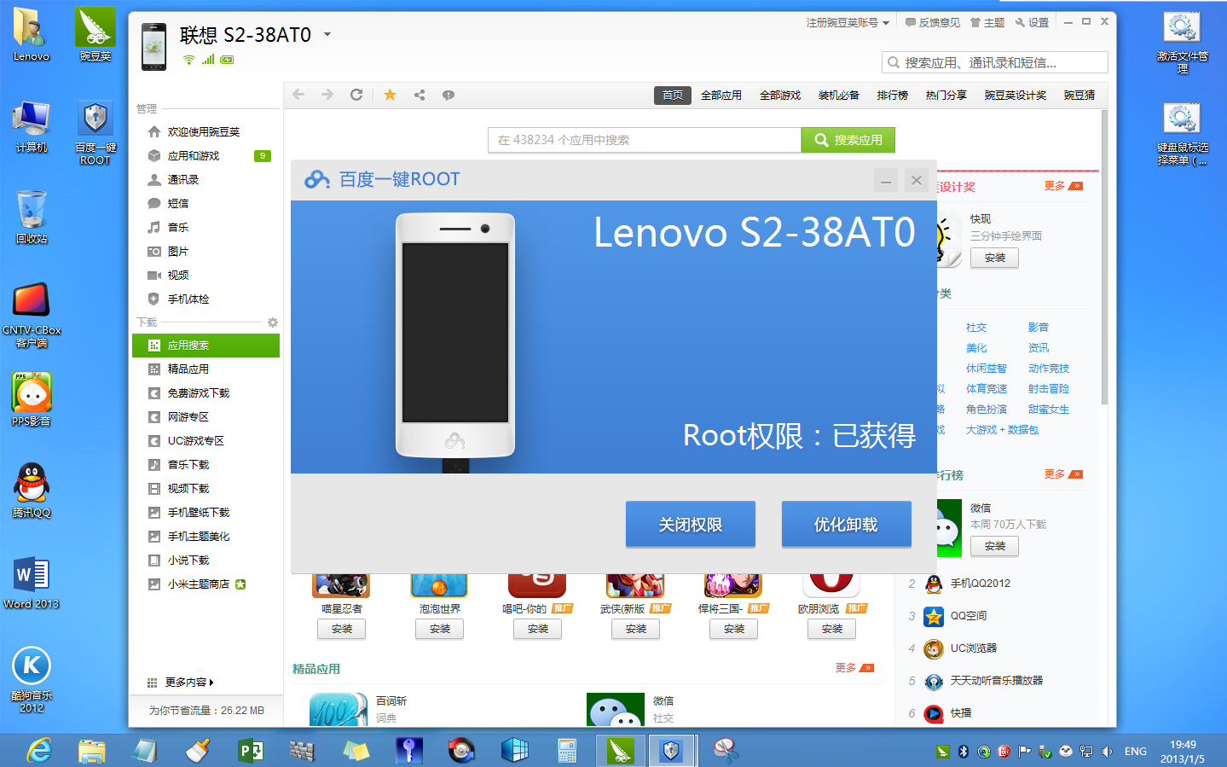The width and height of the screenshot is (1227, 767).
Task: Open the Word 2013 desktop icon
Action: tap(32, 582)
